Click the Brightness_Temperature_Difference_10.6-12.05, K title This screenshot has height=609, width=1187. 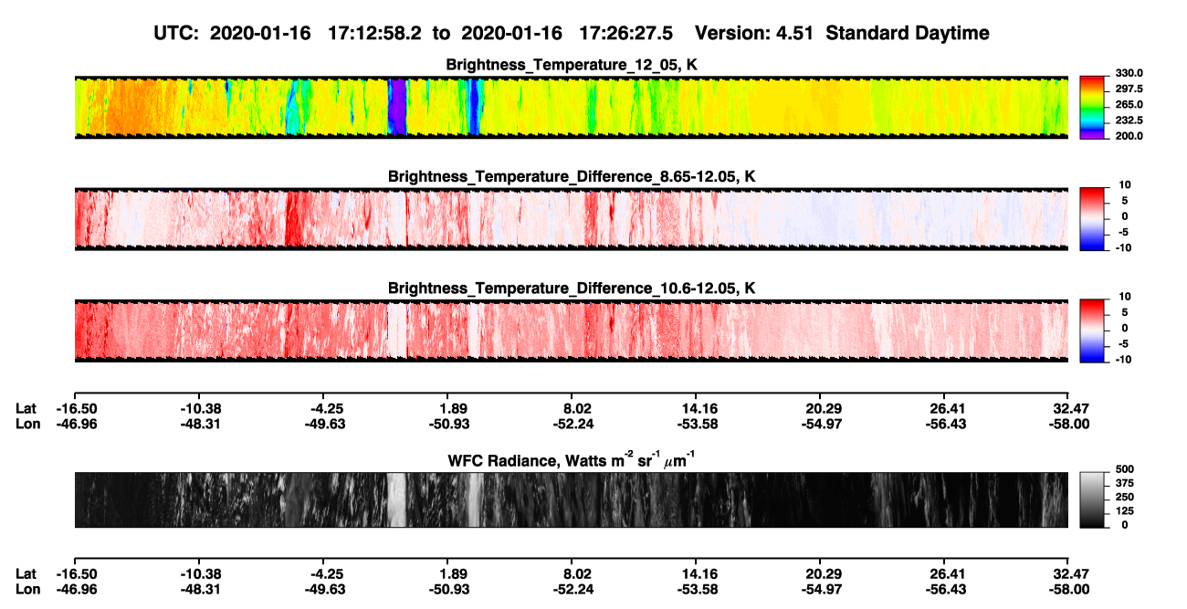pyautogui.click(x=571, y=288)
